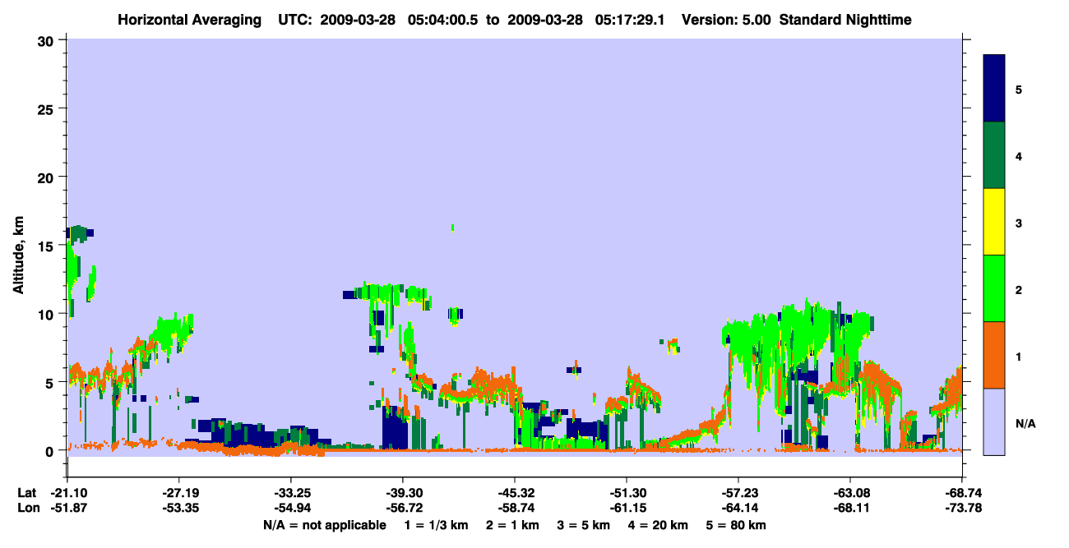Click the '1 = 1/3 km' legend entry
The width and height of the screenshot is (1069, 548).
point(435,525)
